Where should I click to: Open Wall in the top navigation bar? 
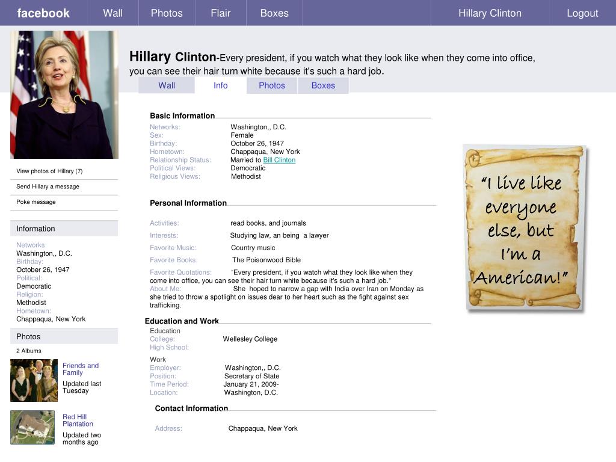point(112,13)
